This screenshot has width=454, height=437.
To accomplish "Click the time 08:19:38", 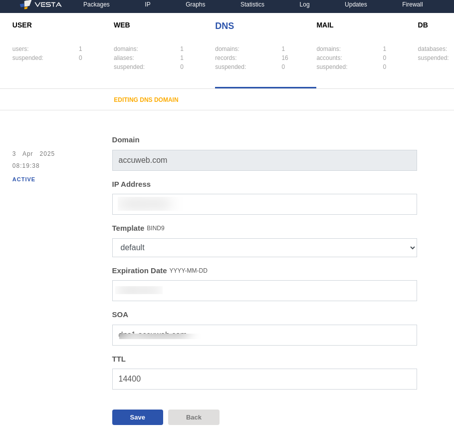I will tap(26, 166).
